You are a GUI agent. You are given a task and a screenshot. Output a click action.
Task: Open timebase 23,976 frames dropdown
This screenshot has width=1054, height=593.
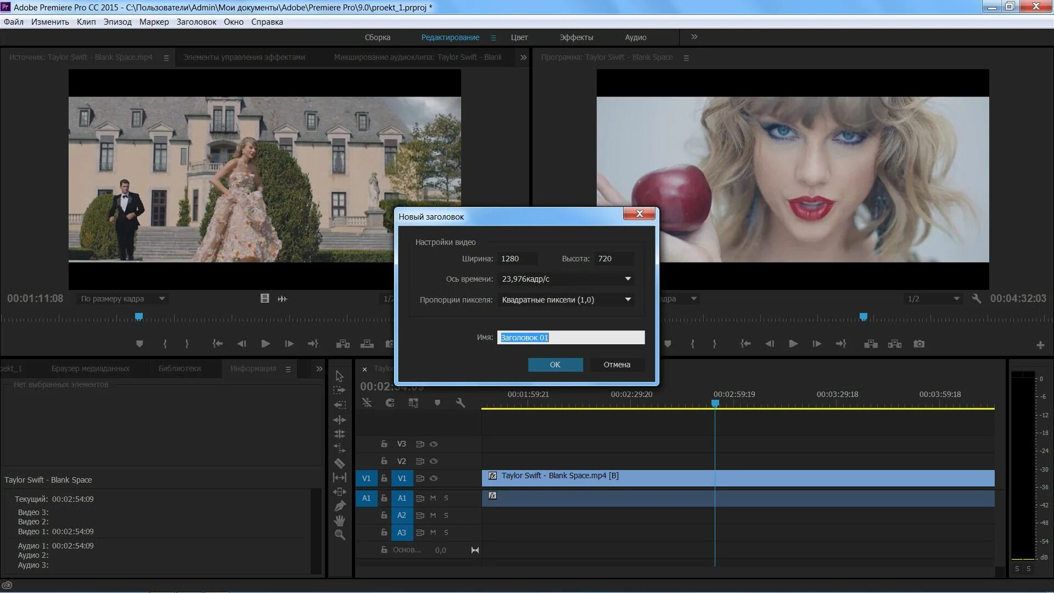(566, 279)
